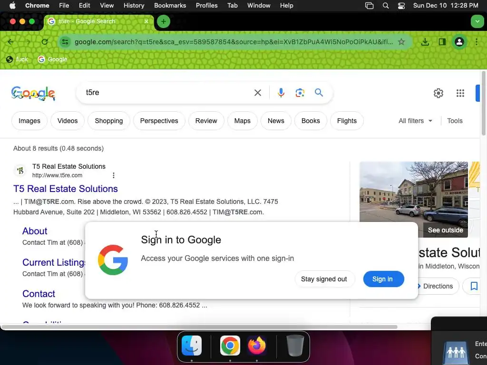Open the View menu
This screenshot has width=487, height=365.
point(107,6)
